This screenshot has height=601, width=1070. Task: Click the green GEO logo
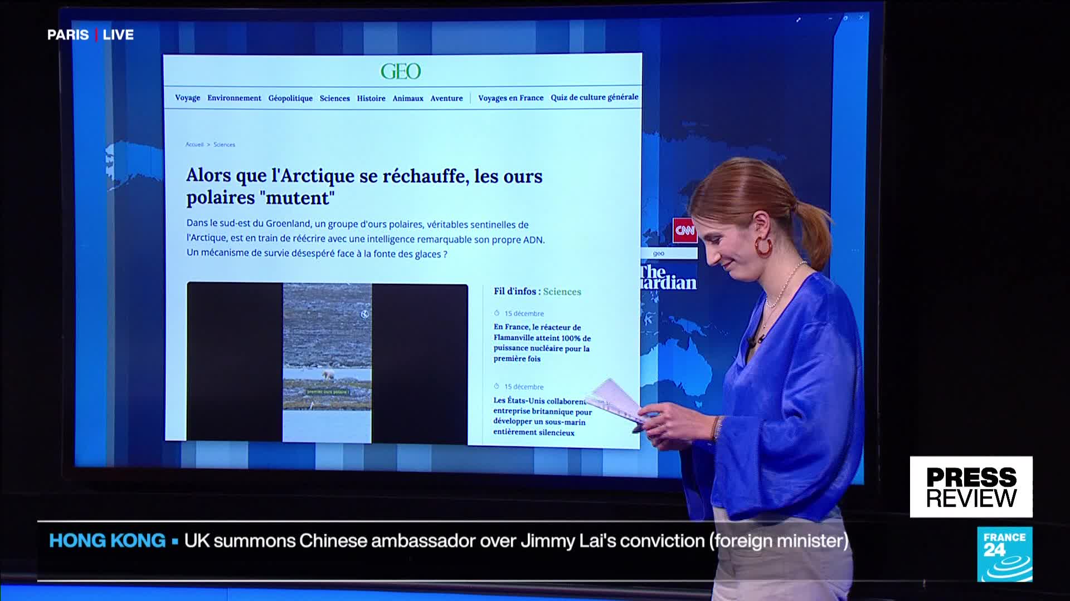(x=400, y=71)
